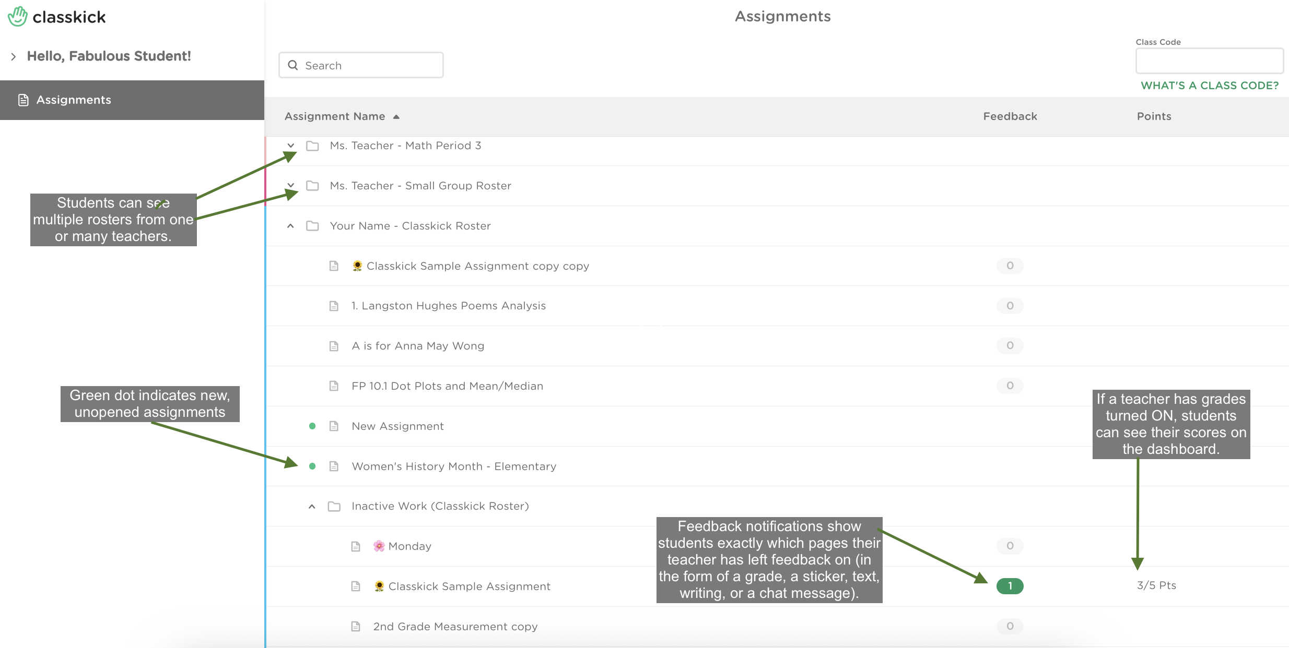Focus the Class Code input box

point(1209,61)
